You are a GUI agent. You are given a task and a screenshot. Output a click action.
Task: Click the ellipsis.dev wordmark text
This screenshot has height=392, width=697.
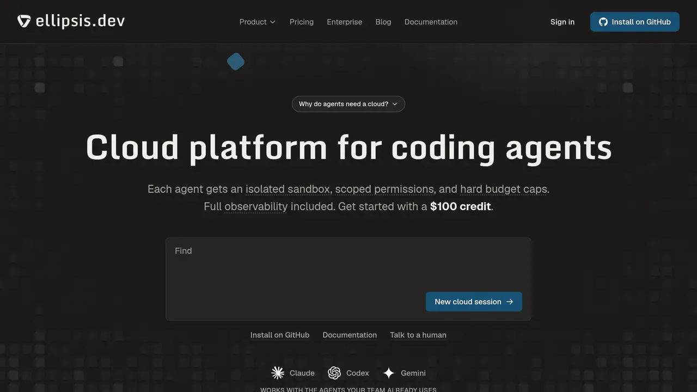click(x=80, y=21)
